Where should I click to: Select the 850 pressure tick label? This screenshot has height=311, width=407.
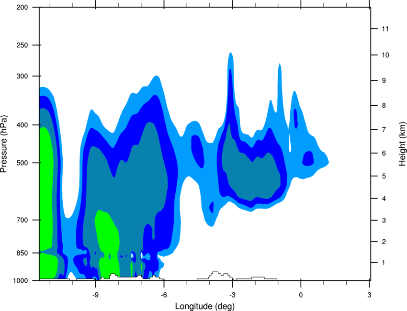23,253
